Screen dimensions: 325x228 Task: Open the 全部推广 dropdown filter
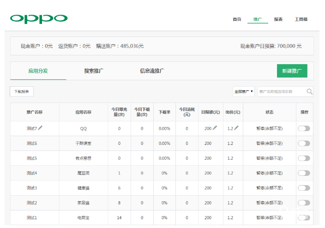pos(244,91)
